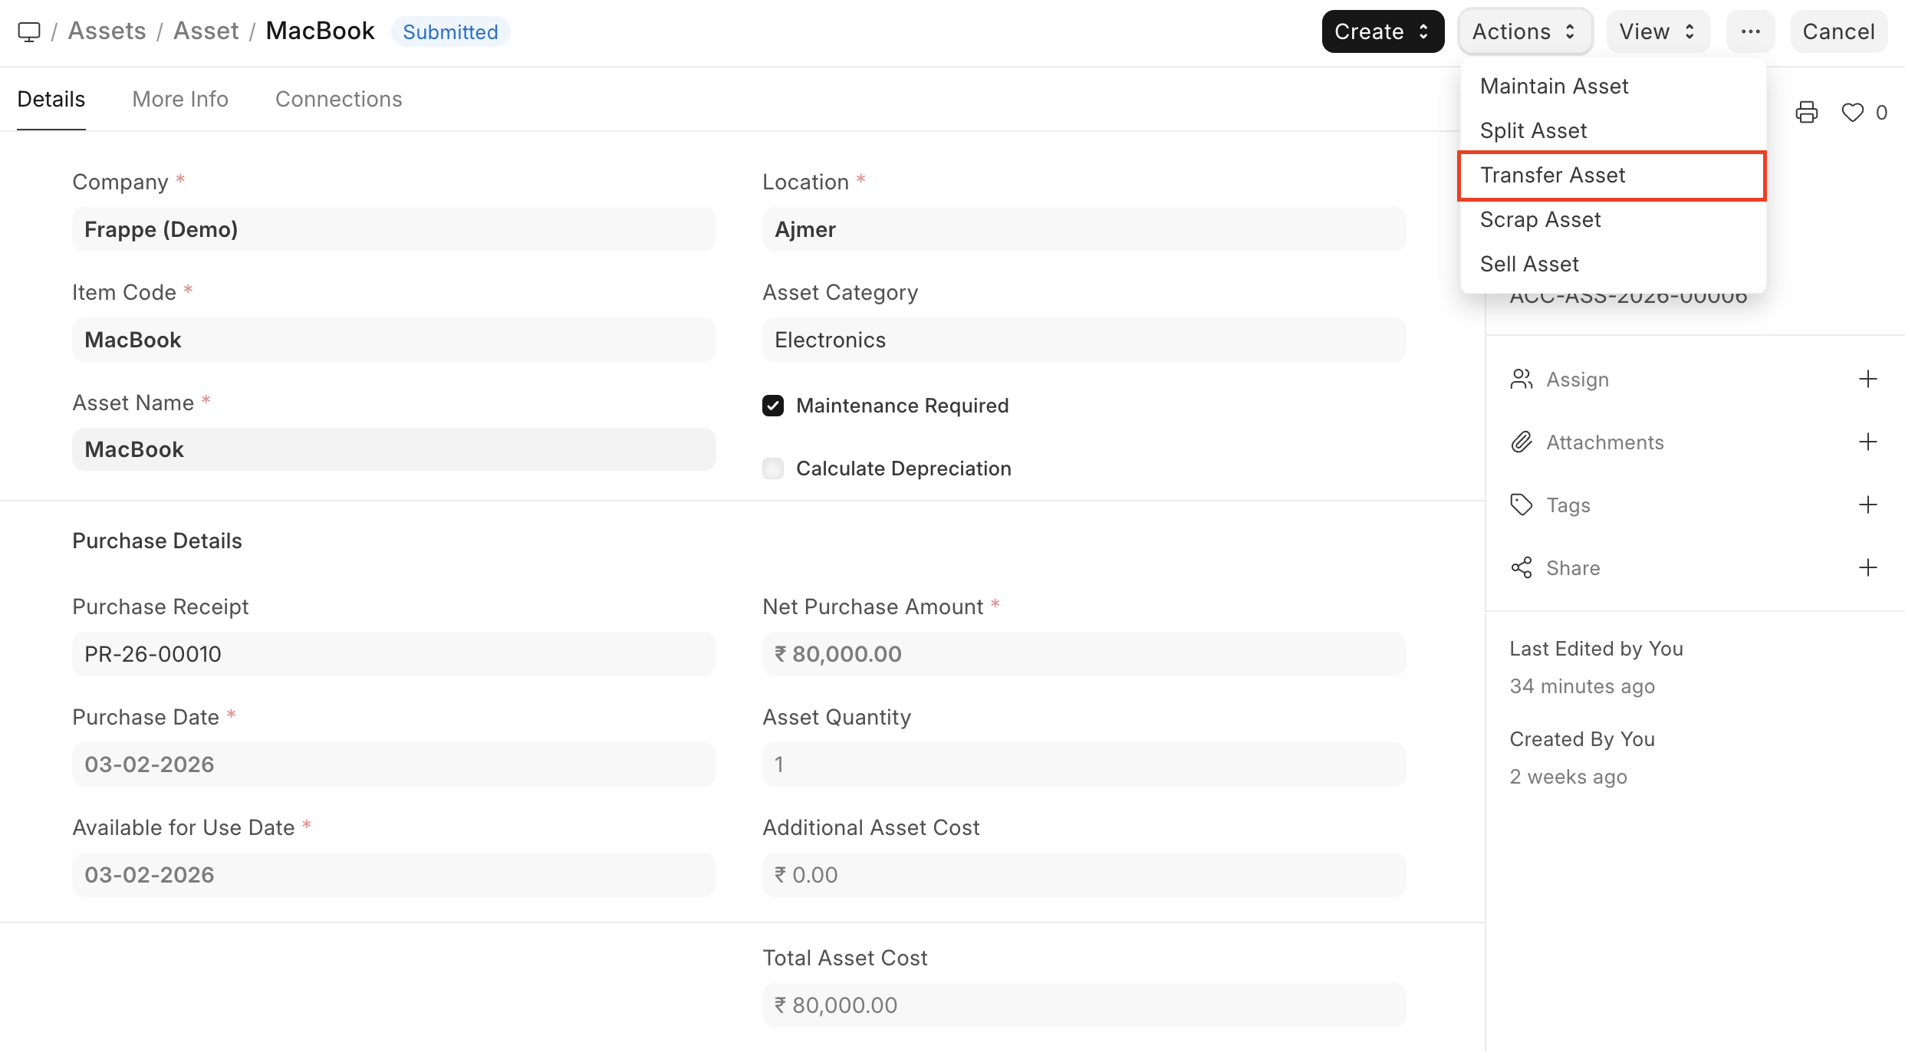Click the Tags label in sidebar
The height and width of the screenshot is (1052, 1905).
pyautogui.click(x=1568, y=505)
